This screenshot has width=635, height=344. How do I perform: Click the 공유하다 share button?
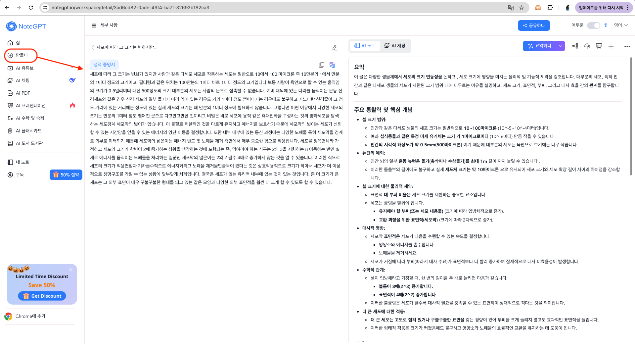click(x=533, y=25)
